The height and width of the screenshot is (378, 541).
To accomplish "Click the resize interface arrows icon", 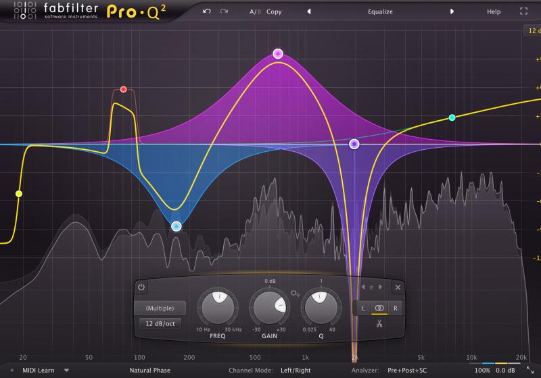I will 530,370.
